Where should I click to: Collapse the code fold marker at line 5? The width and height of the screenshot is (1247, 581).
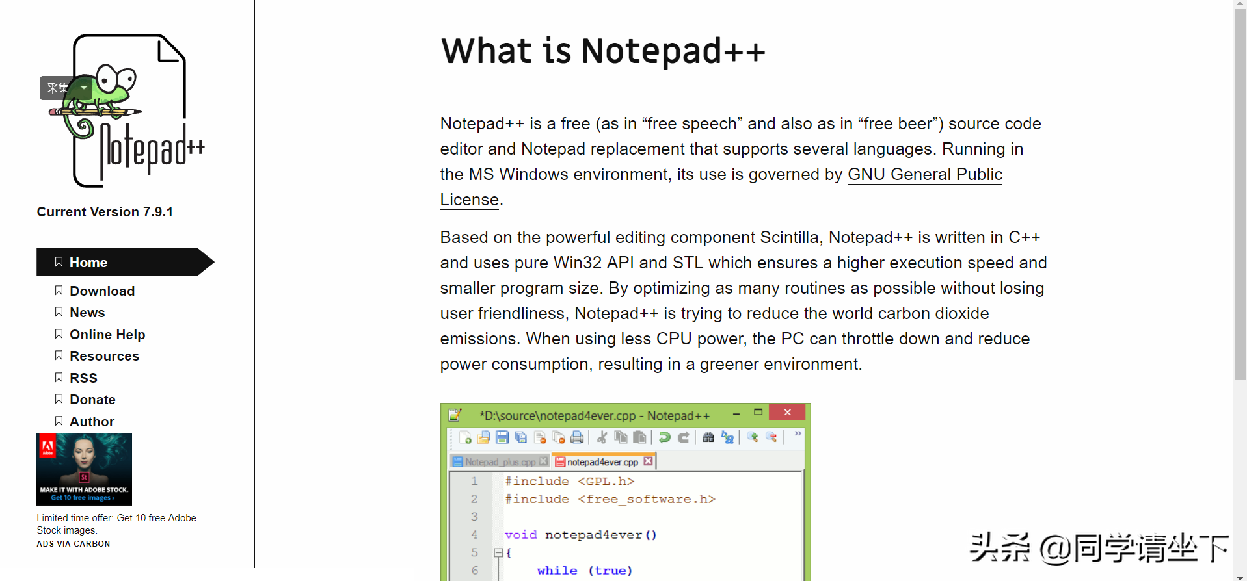(498, 553)
